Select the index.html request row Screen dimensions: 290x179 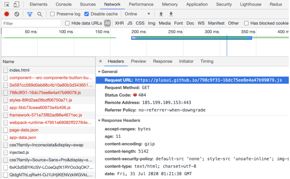48,70
